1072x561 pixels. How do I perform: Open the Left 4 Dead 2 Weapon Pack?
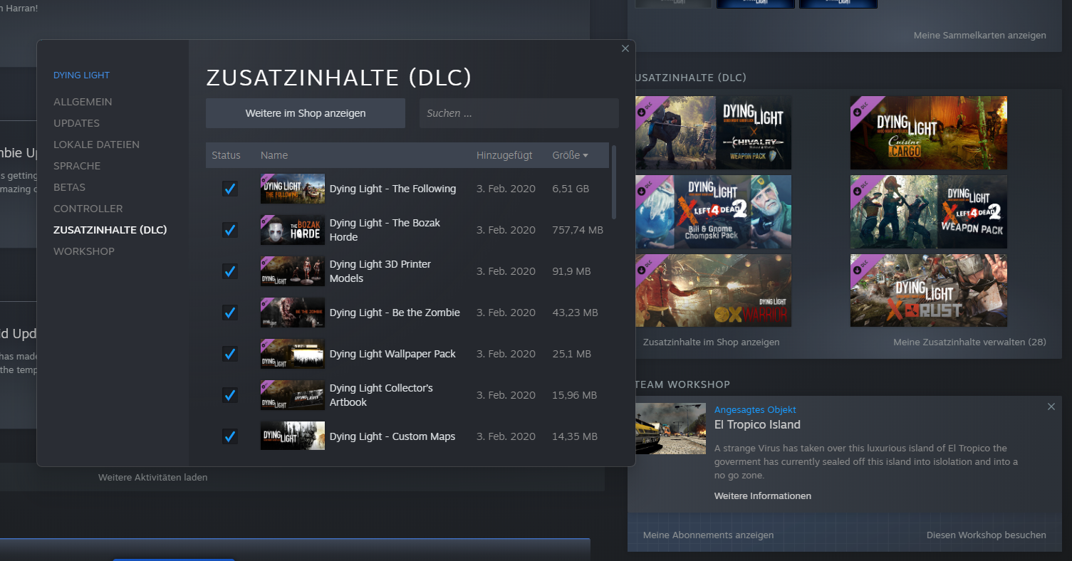pyautogui.click(x=928, y=211)
